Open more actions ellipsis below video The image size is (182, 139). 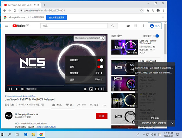point(104,105)
